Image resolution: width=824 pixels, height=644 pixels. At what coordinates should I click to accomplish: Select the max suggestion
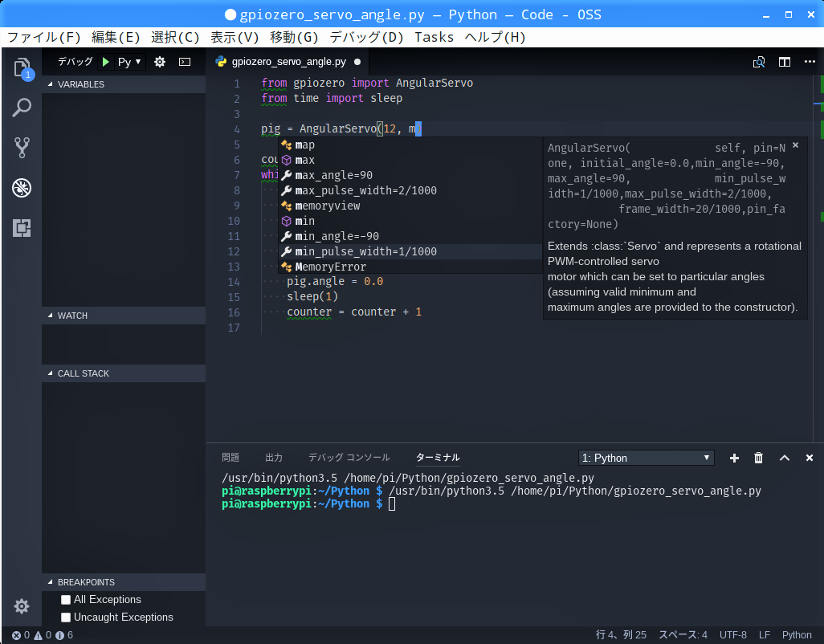click(410, 161)
